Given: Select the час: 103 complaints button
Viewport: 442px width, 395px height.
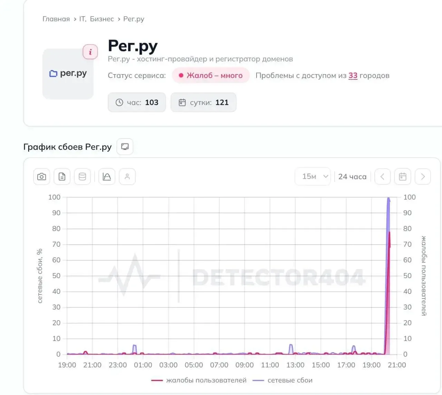Looking at the screenshot, I should [x=137, y=102].
